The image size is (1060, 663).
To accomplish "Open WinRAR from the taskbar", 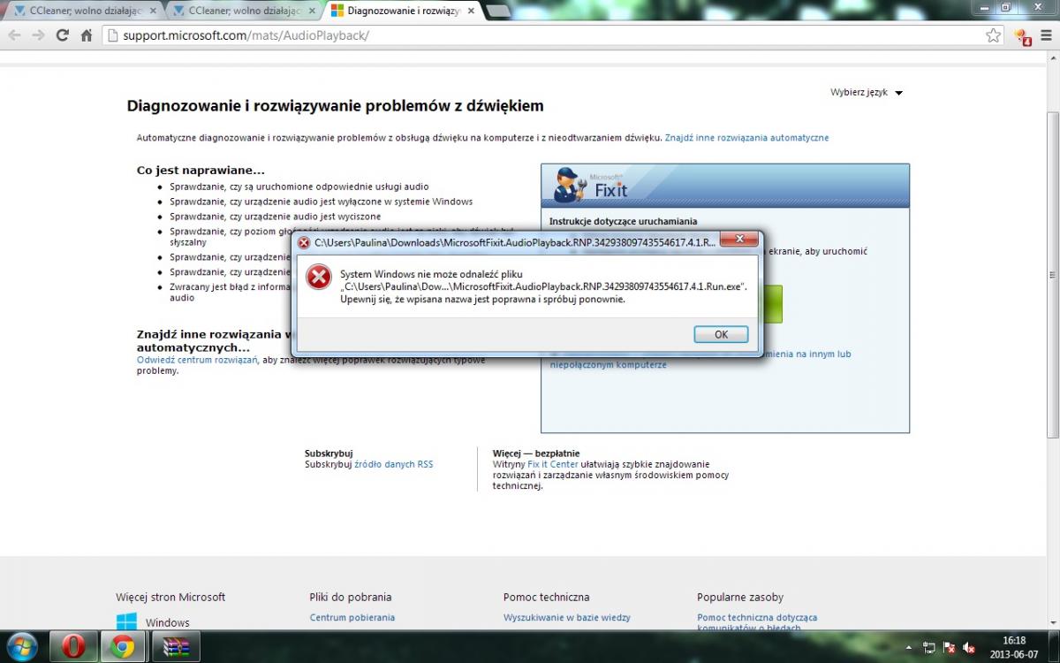I will (x=176, y=647).
